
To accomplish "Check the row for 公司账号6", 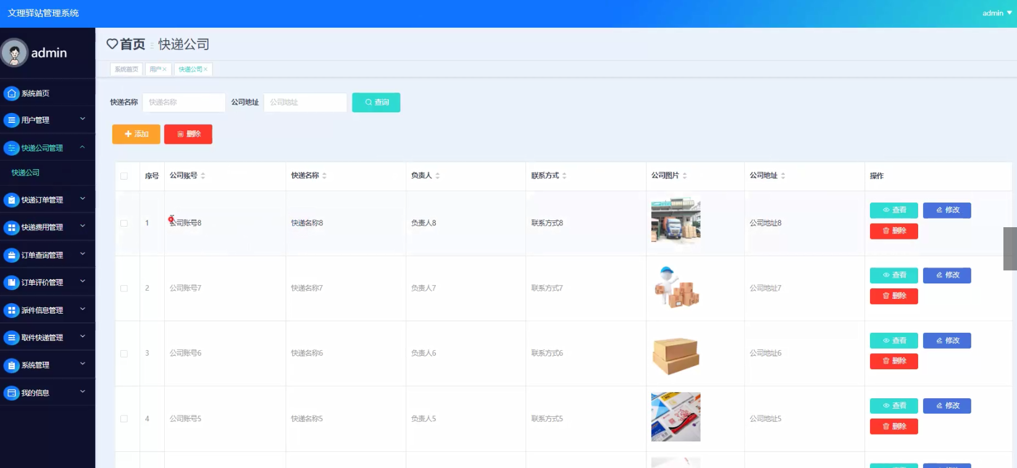I will point(124,354).
